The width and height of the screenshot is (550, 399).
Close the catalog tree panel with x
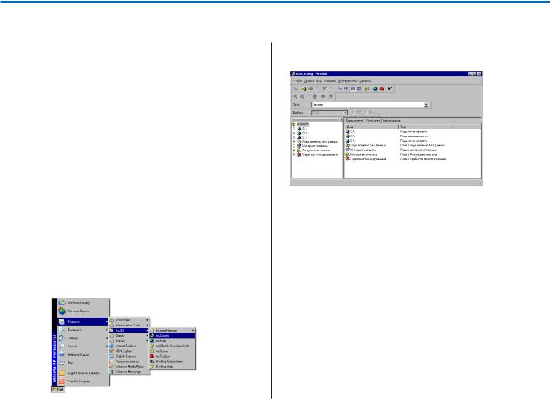click(341, 120)
